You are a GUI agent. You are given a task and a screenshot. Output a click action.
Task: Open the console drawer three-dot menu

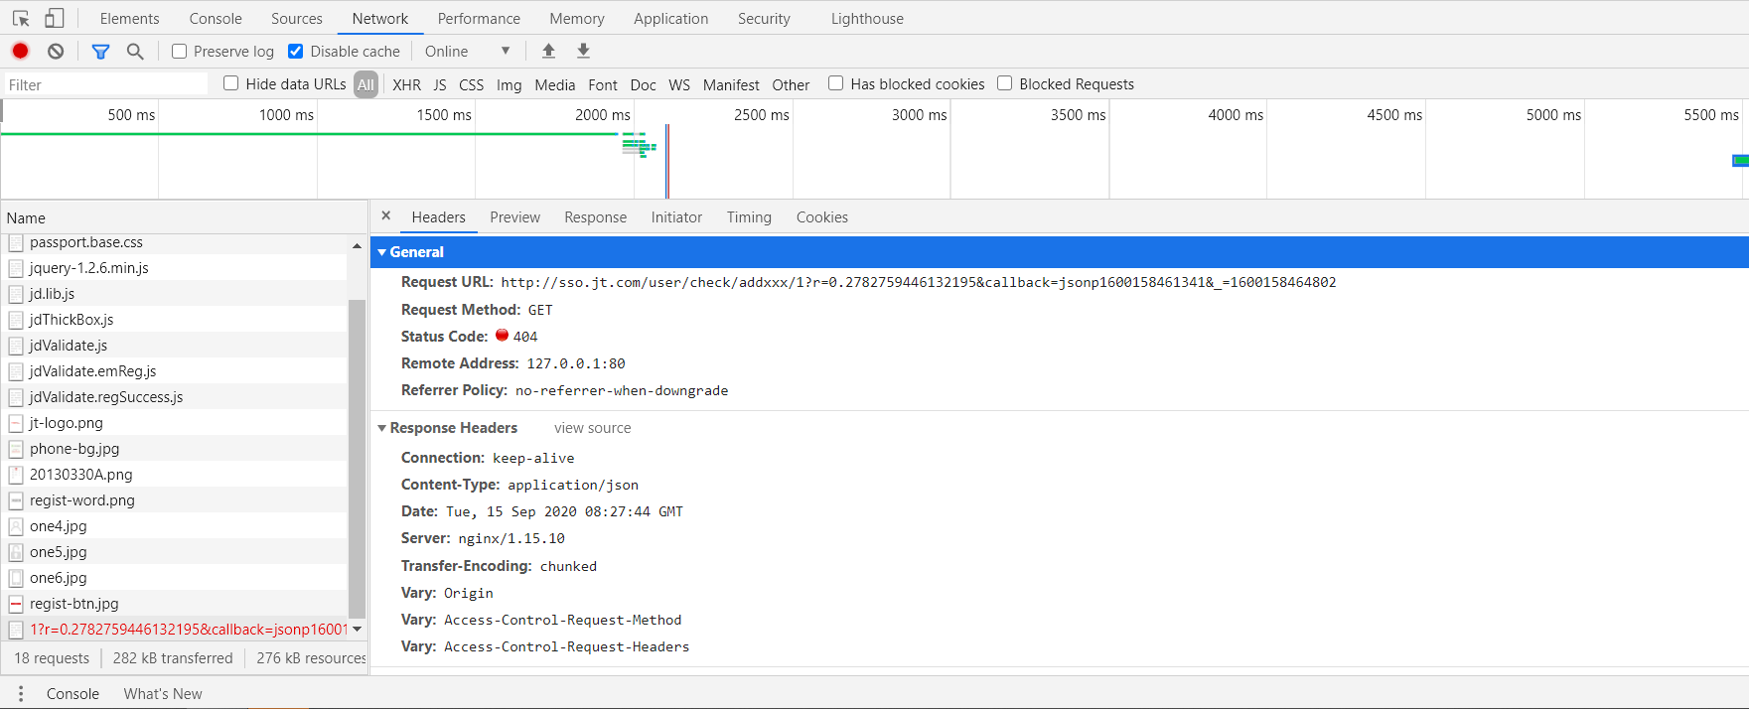point(21,694)
